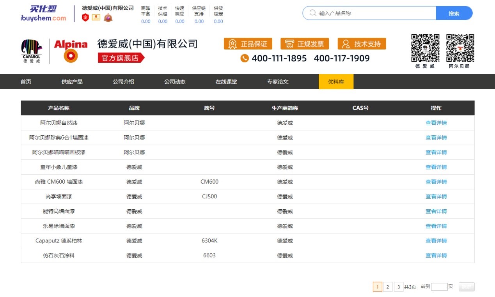
Task: Click the CM600 grade cell
Action: click(x=209, y=182)
